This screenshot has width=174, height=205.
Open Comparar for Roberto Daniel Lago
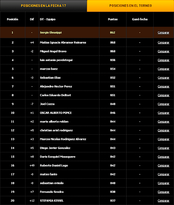163,165
